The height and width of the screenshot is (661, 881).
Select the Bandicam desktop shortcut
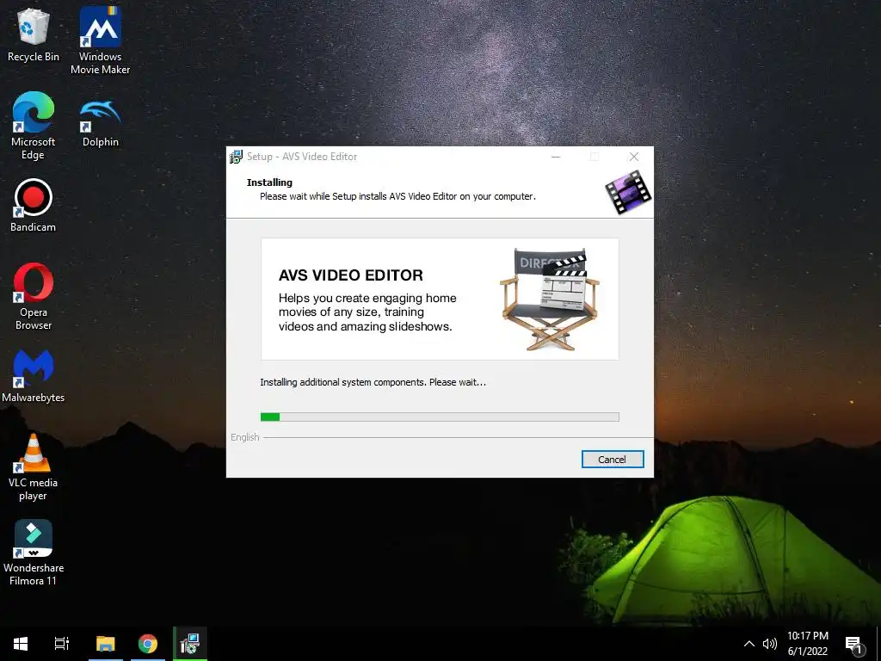(x=34, y=206)
